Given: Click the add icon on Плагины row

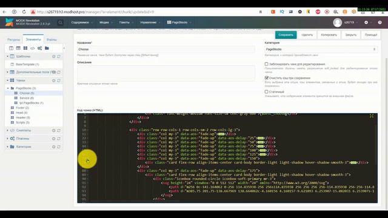Looking at the screenshot, I should tap(54, 139).
